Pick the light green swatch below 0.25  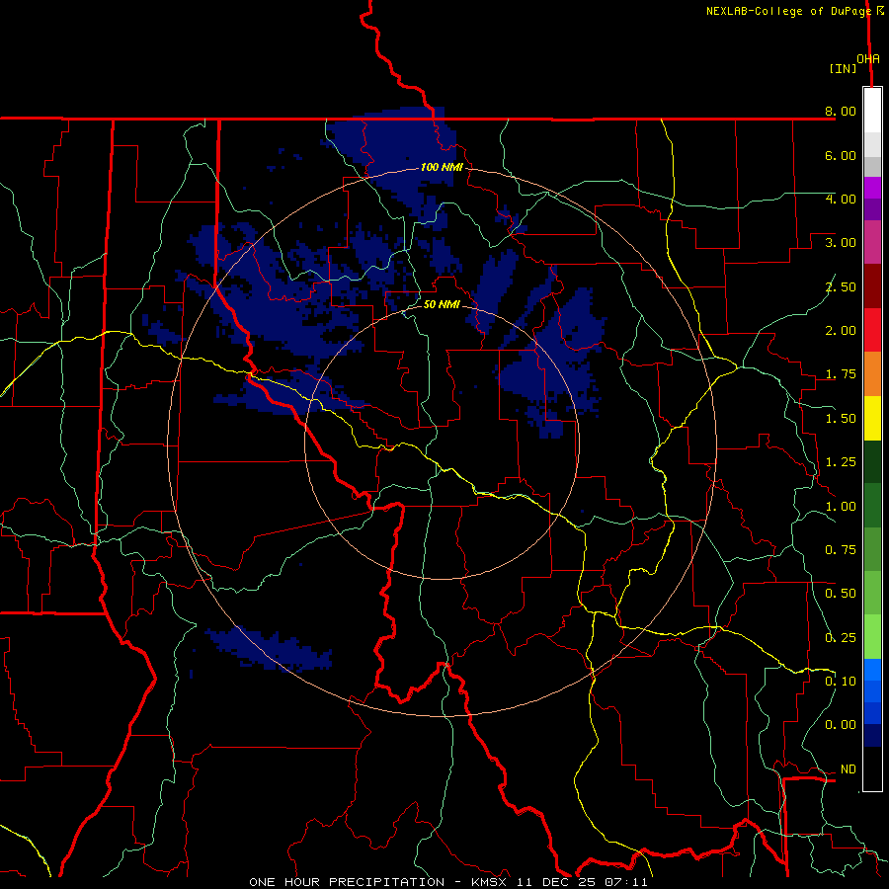(872, 637)
